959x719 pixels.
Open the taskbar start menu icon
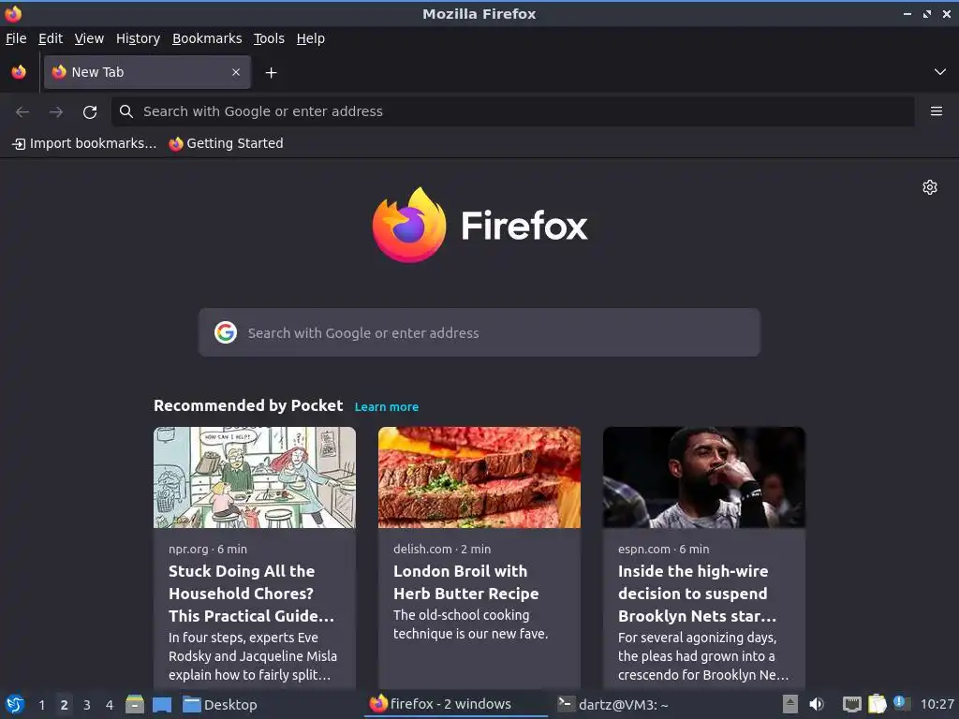15,704
